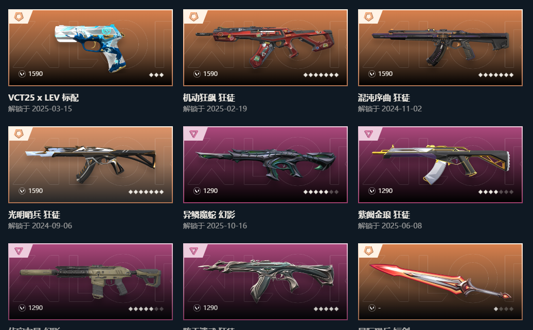The width and height of the screenshot is (533, 330).
Task: Click the 紫阙金琅 狂徒 title text
Action: click(384, 215)
